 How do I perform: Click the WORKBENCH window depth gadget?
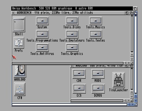point(131,13)
